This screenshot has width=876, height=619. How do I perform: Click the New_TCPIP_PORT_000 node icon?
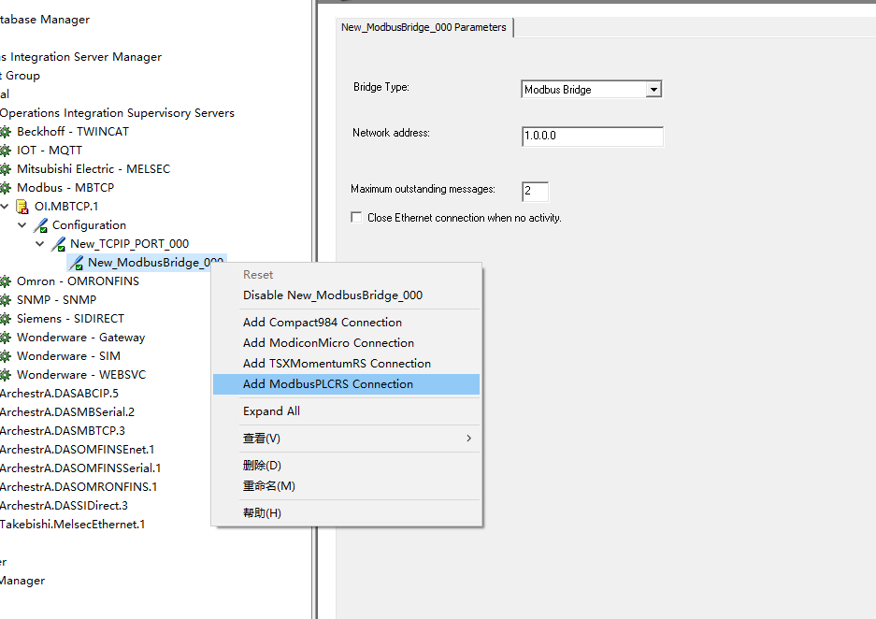click(x=58, y=244)
